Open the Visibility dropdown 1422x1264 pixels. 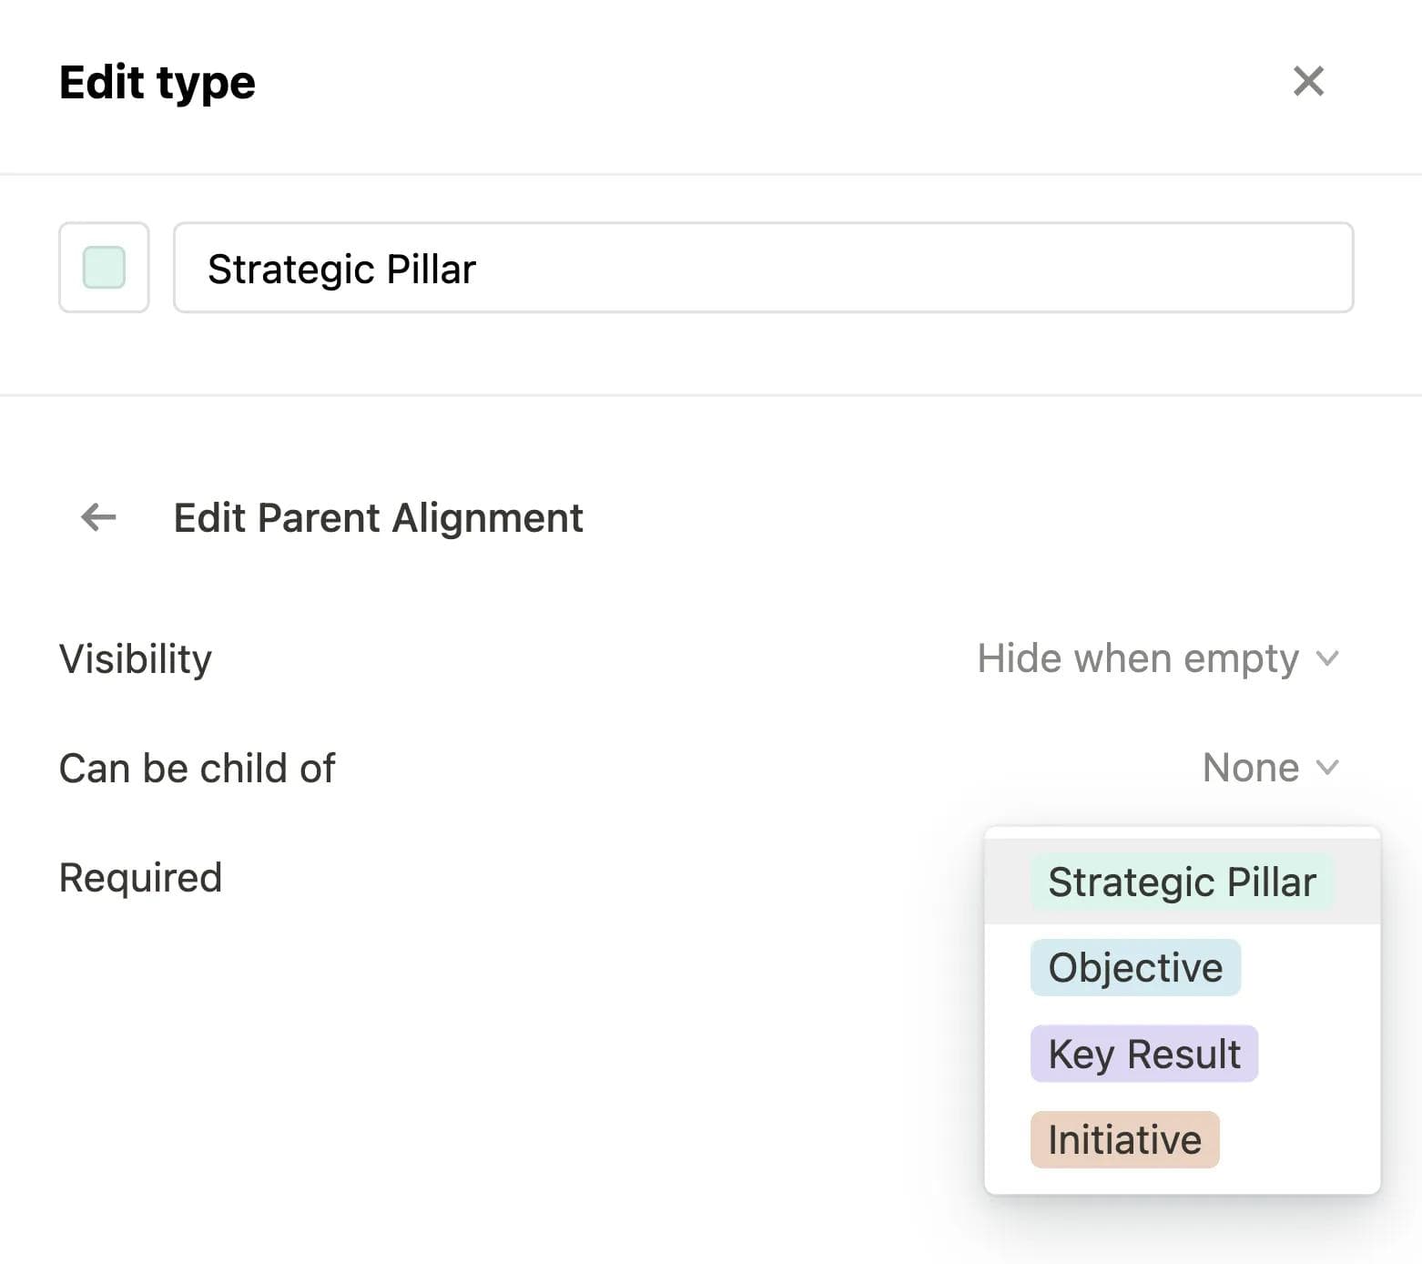pos(1137,657)
